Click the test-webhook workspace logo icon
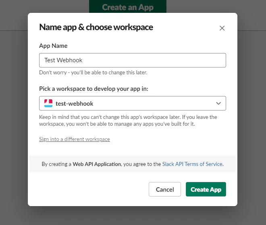The image size is (266, 225). 48,103
